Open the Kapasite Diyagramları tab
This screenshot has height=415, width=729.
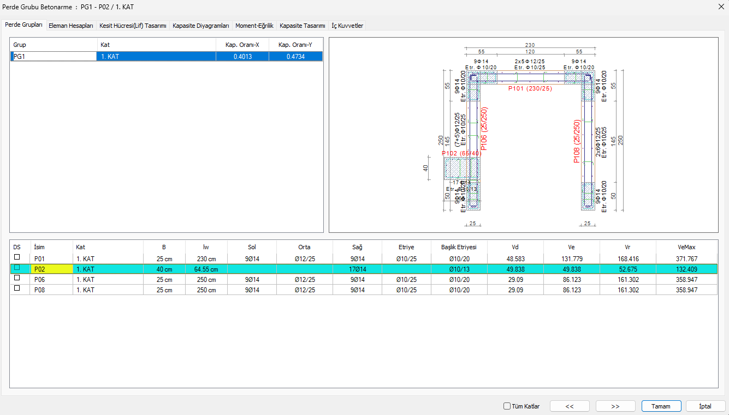(x=200, y=26)
